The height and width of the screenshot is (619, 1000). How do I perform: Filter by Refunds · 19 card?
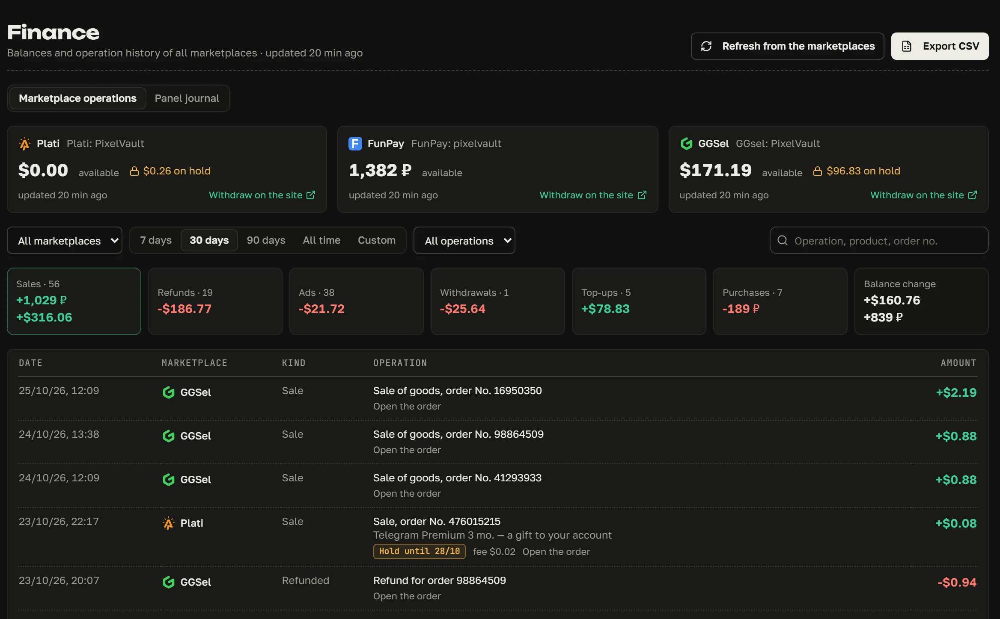(215, 301)
